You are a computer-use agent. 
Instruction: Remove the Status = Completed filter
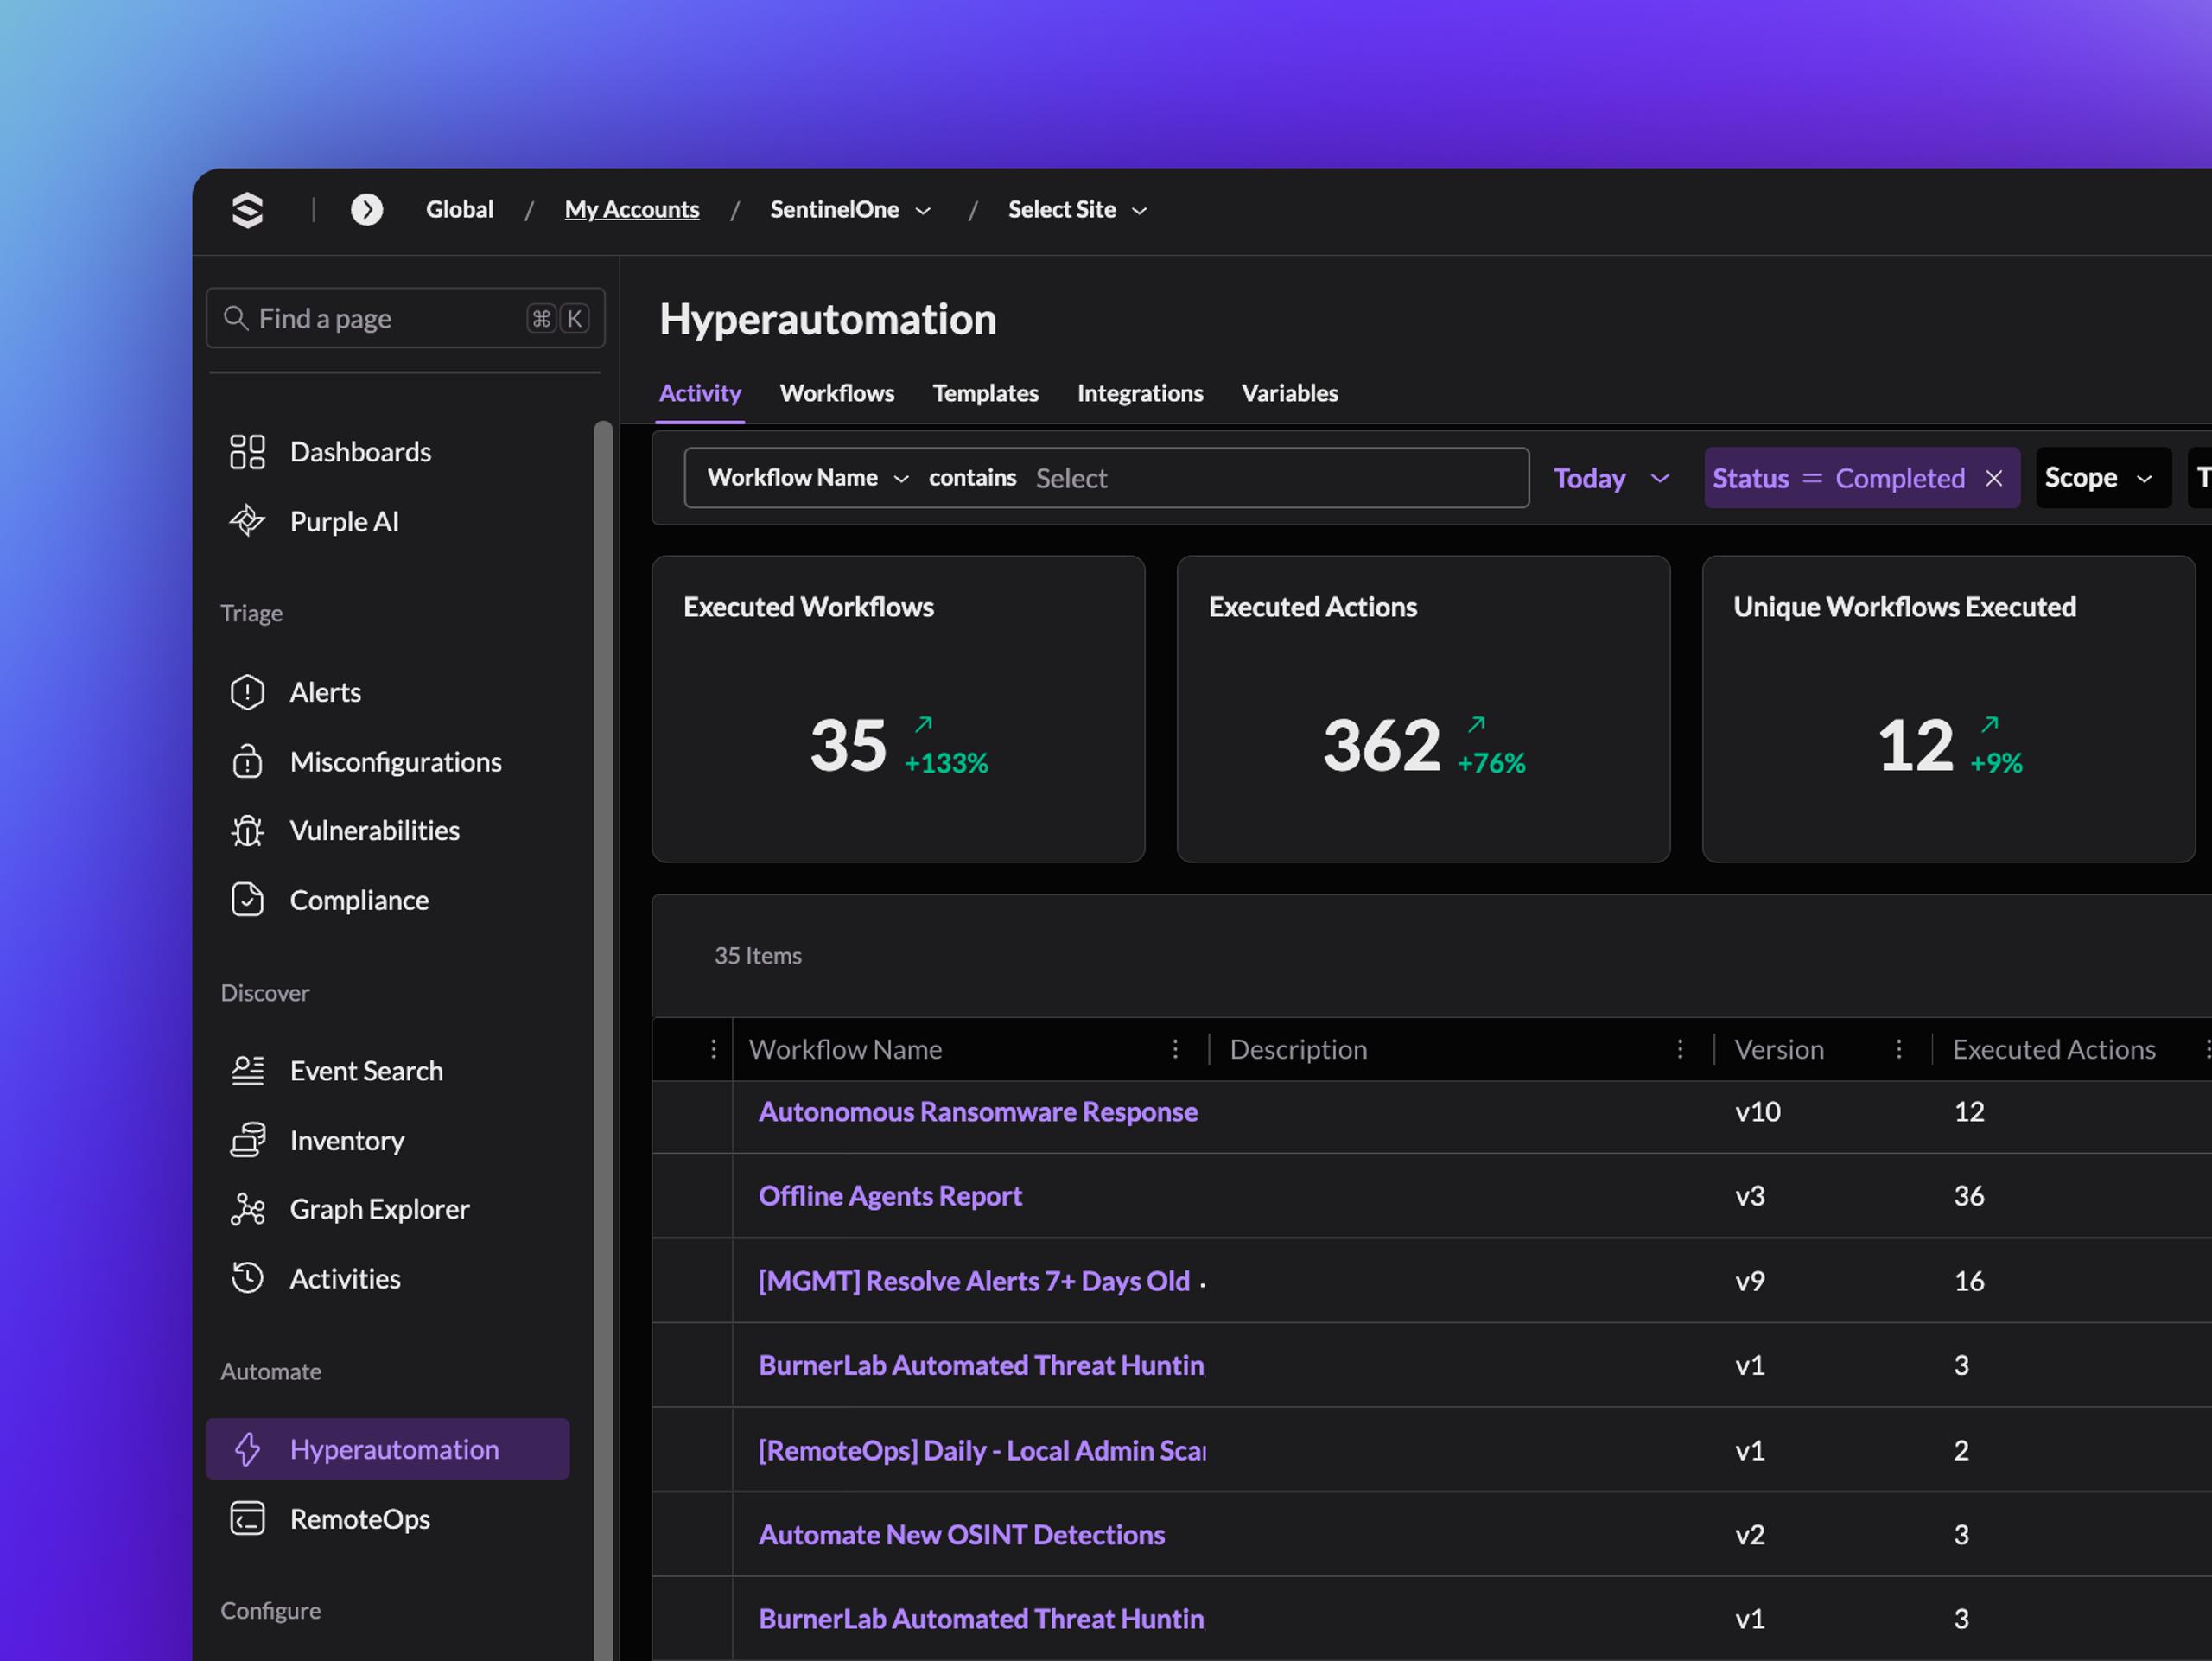tap(1994, 478)
